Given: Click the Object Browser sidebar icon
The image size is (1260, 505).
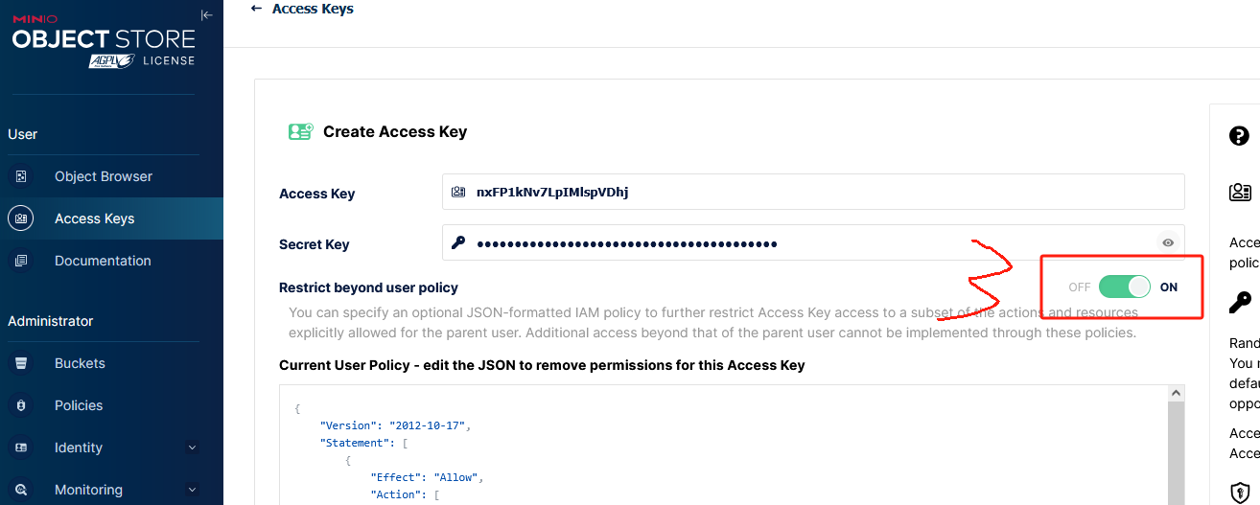Looking at the screenshot, I should (20, 176).
